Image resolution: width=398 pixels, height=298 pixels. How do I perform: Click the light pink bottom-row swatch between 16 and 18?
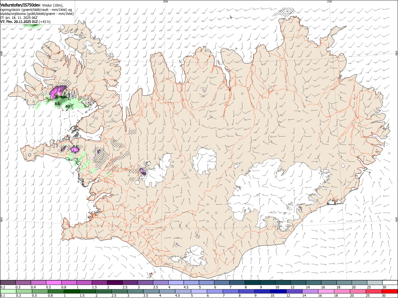pos(326,291)
